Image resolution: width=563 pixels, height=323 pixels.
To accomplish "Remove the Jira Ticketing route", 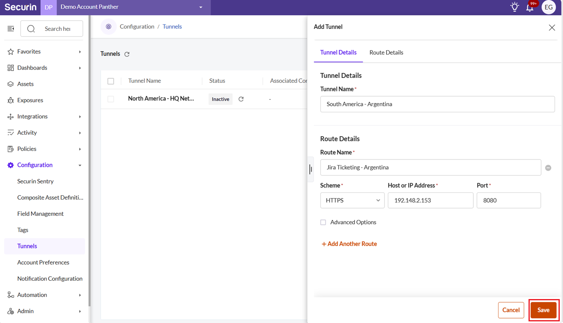I will (x=548, y=168).
